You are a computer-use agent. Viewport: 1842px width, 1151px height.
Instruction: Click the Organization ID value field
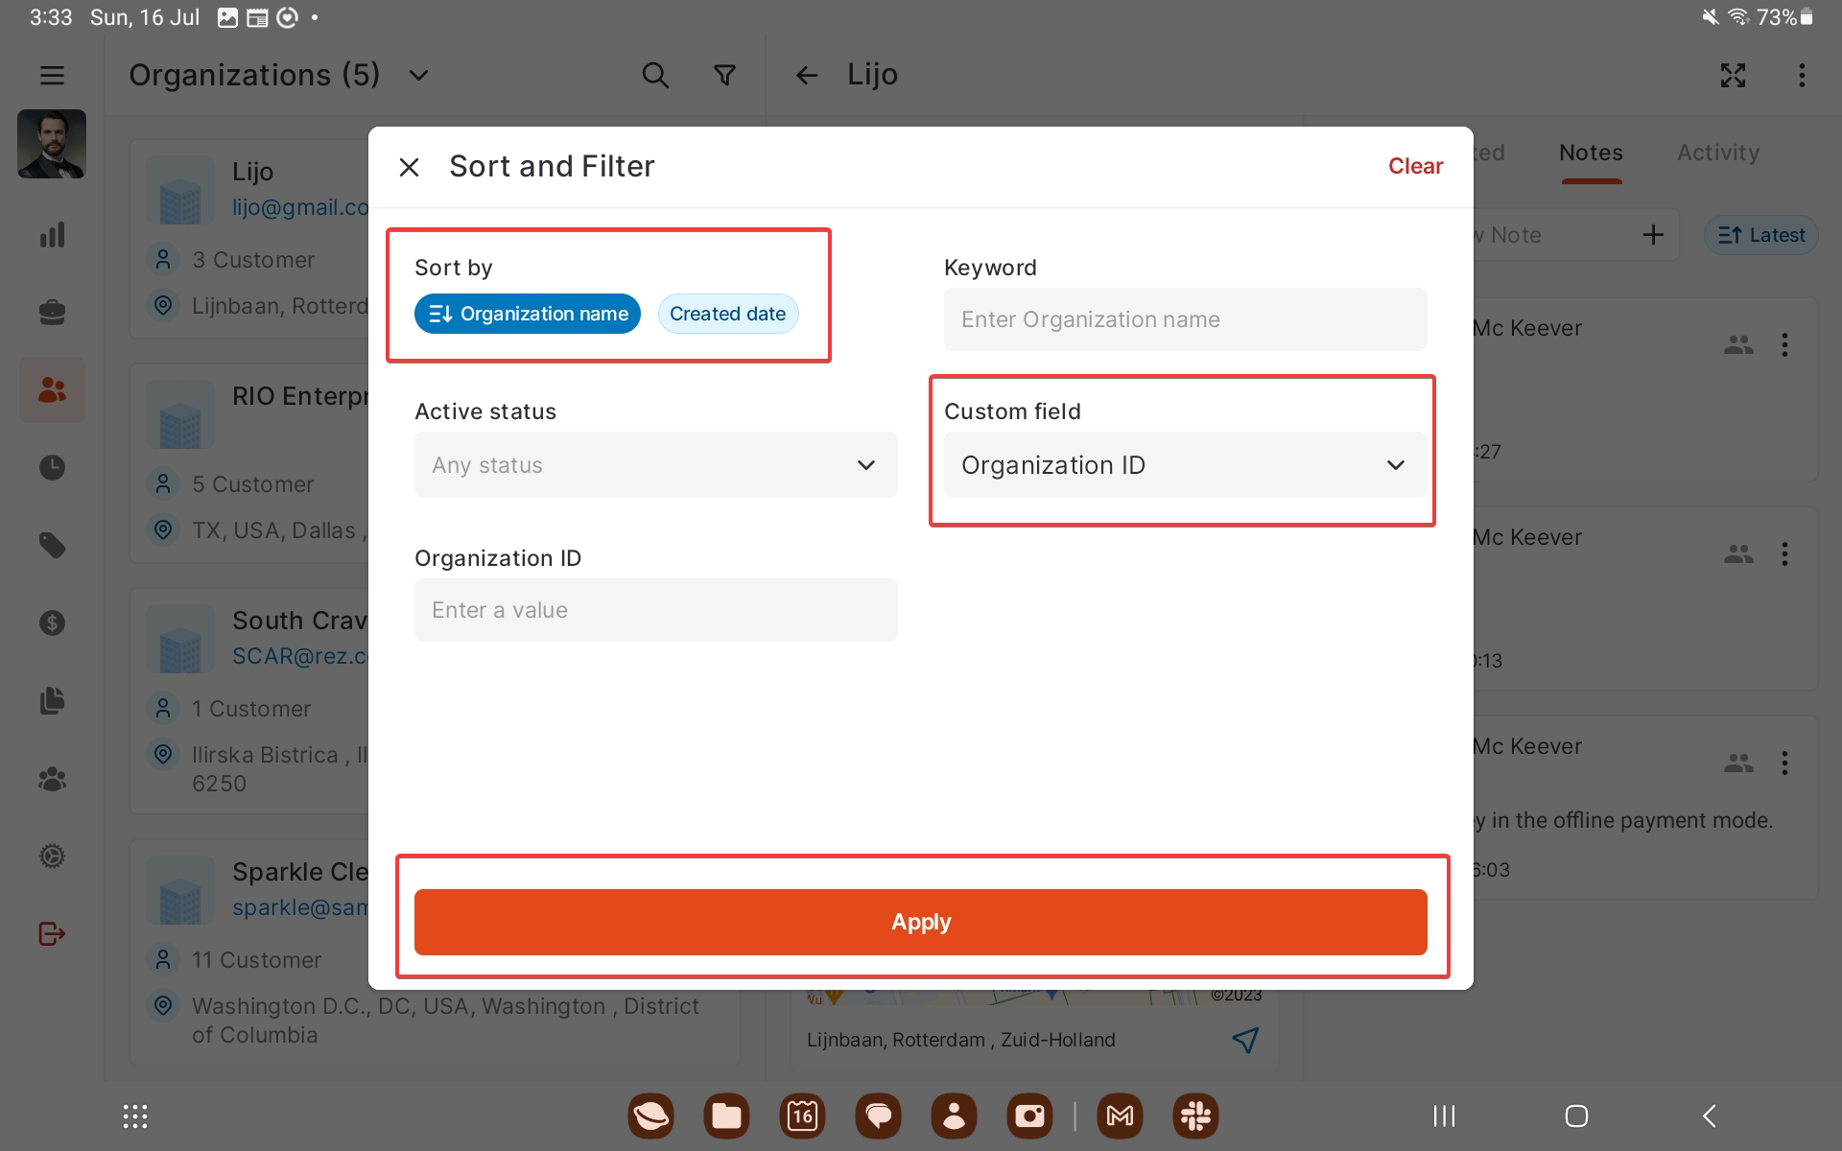(655, 610)
